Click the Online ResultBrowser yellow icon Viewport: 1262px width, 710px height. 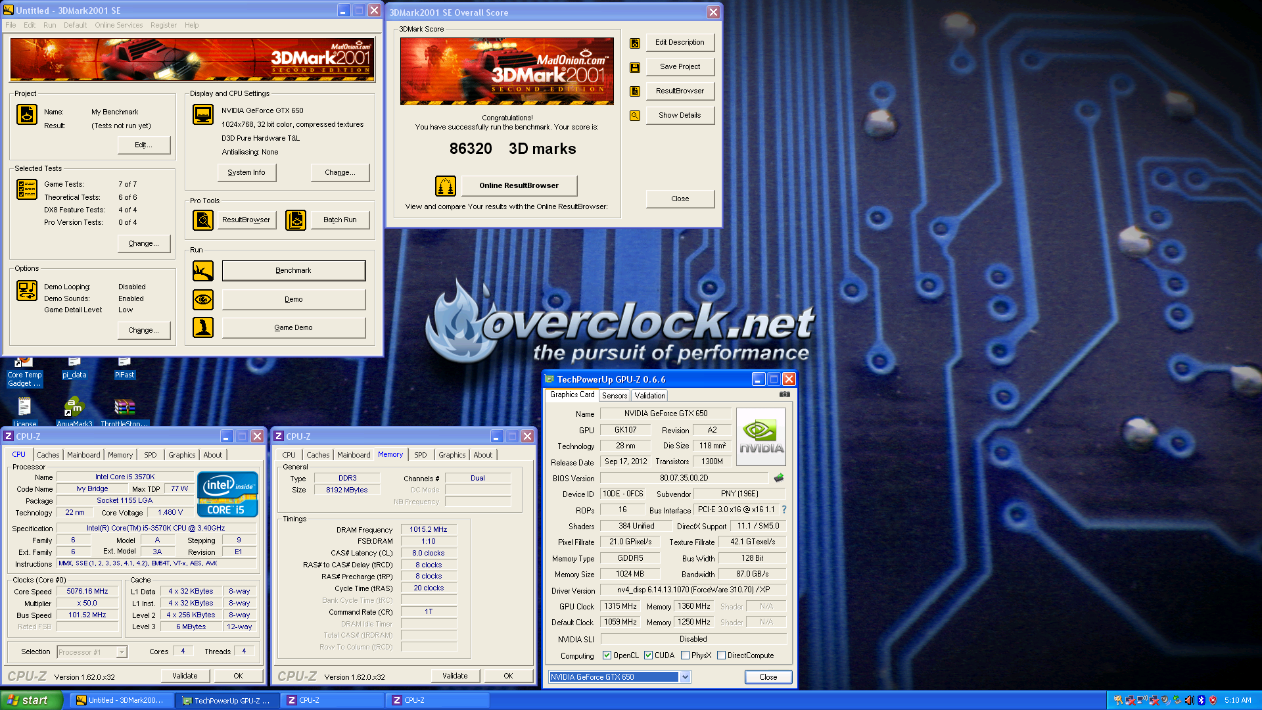pyautogui.click(x=446, y=186)
